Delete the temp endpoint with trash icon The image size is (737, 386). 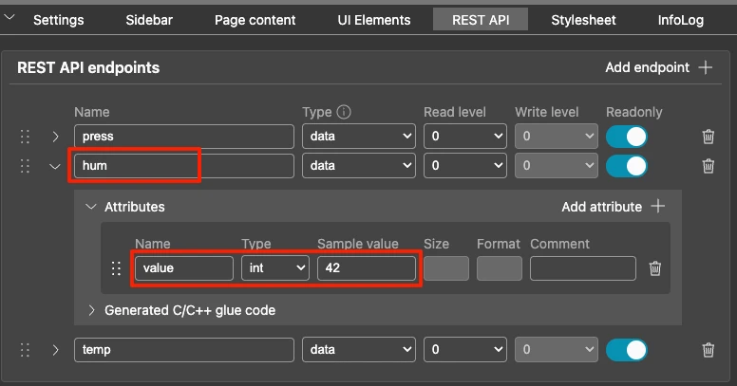coord(708,350)
